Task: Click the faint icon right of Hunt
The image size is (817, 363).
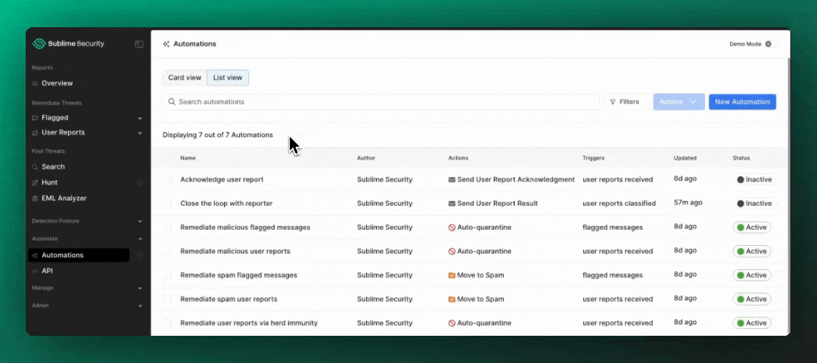Action: (x=140, y=183)
